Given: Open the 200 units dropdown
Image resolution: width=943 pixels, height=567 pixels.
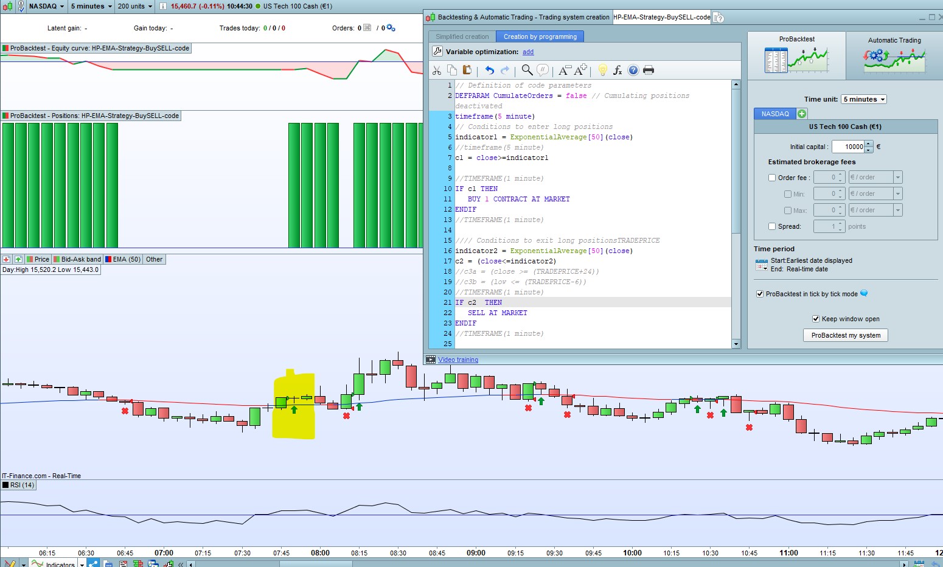Looking at the screenshot, I should (135, 6).
